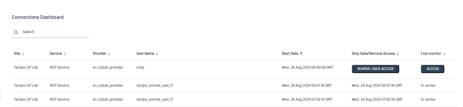Sort by User Name arrow icon
Screen dimensions: 463x107
157,54
